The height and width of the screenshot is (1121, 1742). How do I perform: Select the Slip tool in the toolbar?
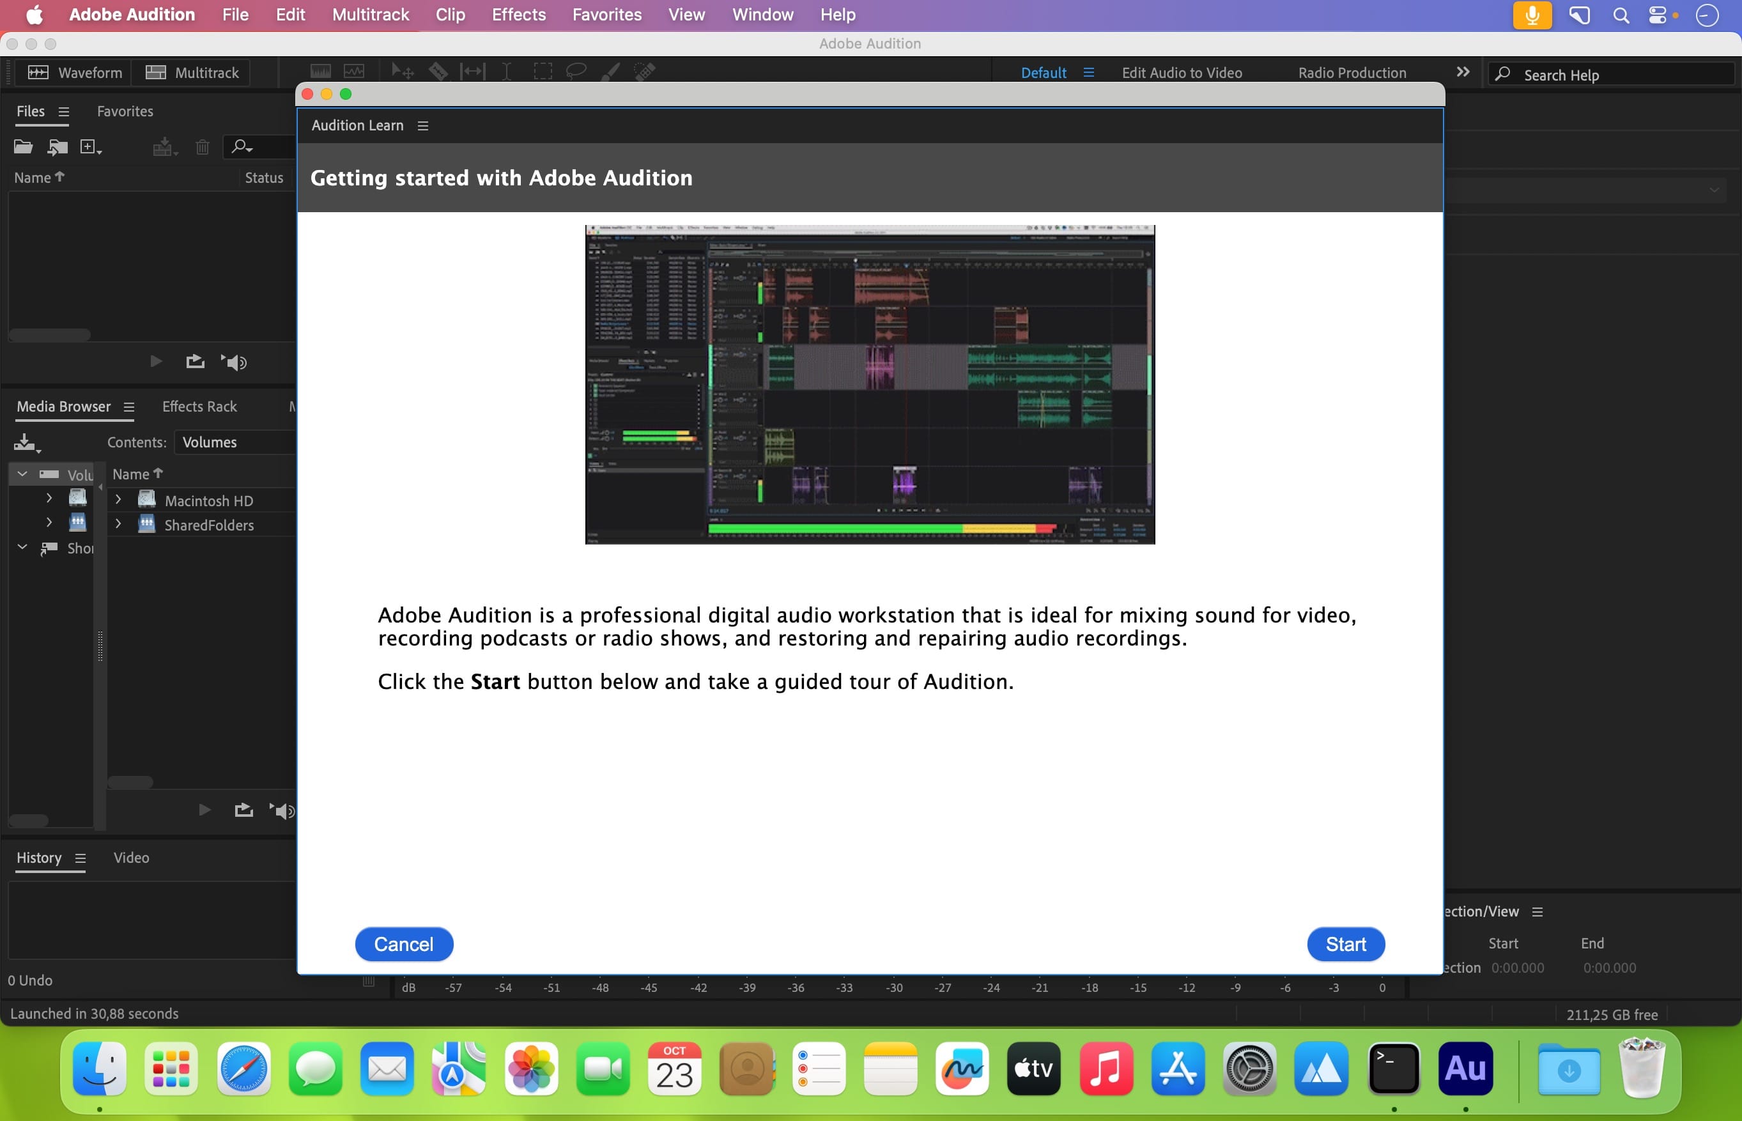coord(473,72)
